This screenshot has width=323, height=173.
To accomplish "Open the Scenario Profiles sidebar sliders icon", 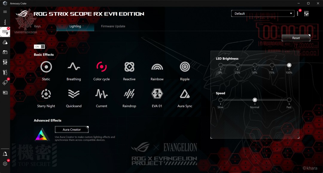I will (x=5, y=62).
